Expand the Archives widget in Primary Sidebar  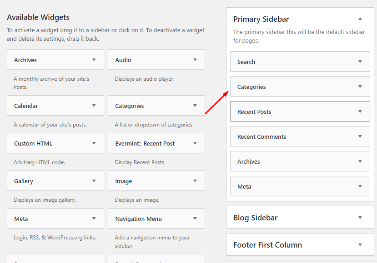[x=300, y=161]
